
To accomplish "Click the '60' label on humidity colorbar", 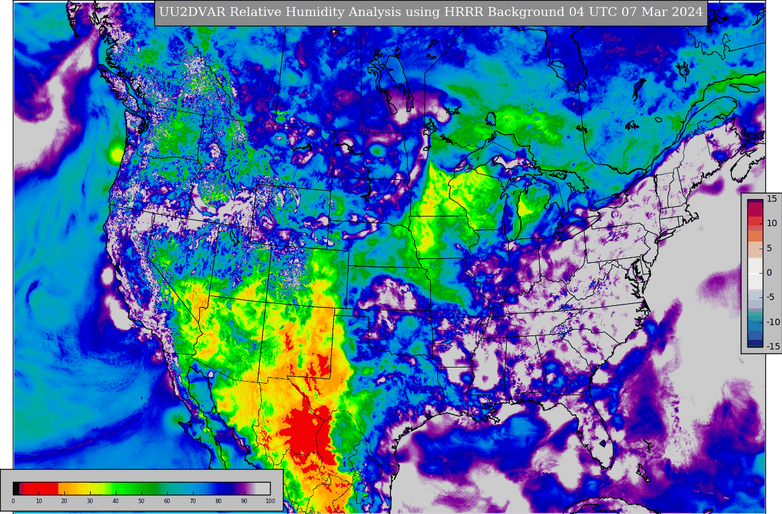I will (167, 501).
